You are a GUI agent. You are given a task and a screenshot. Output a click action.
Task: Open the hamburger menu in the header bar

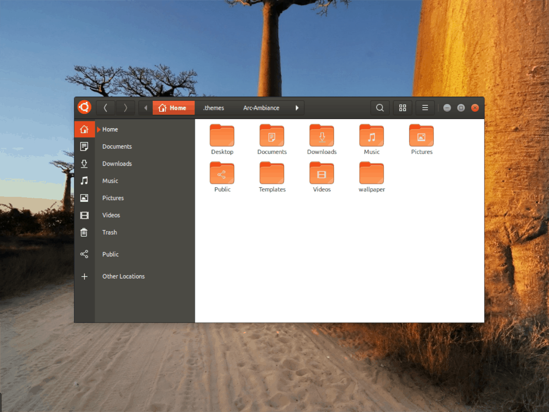click(x=425, y=108)
